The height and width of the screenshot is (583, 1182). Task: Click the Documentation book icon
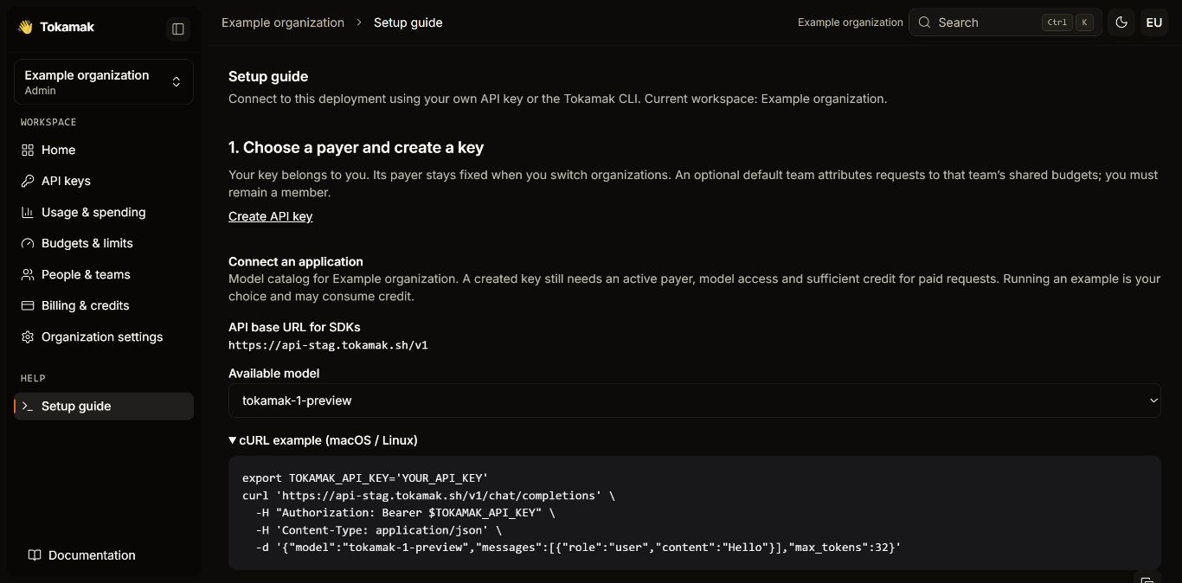[35, 555]
